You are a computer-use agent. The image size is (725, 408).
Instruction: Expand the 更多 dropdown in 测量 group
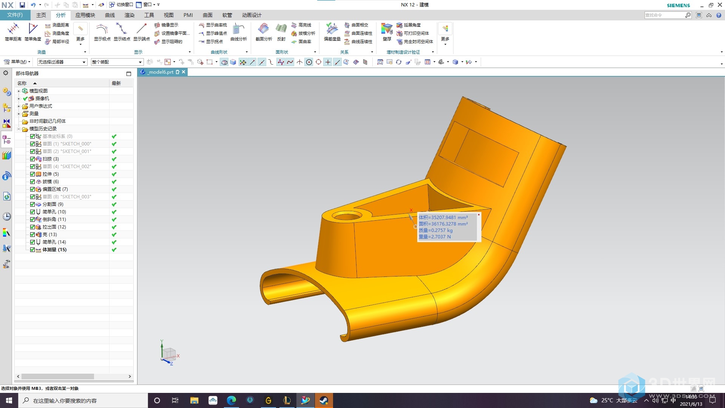pyautogui.click(x=80, y=34)
